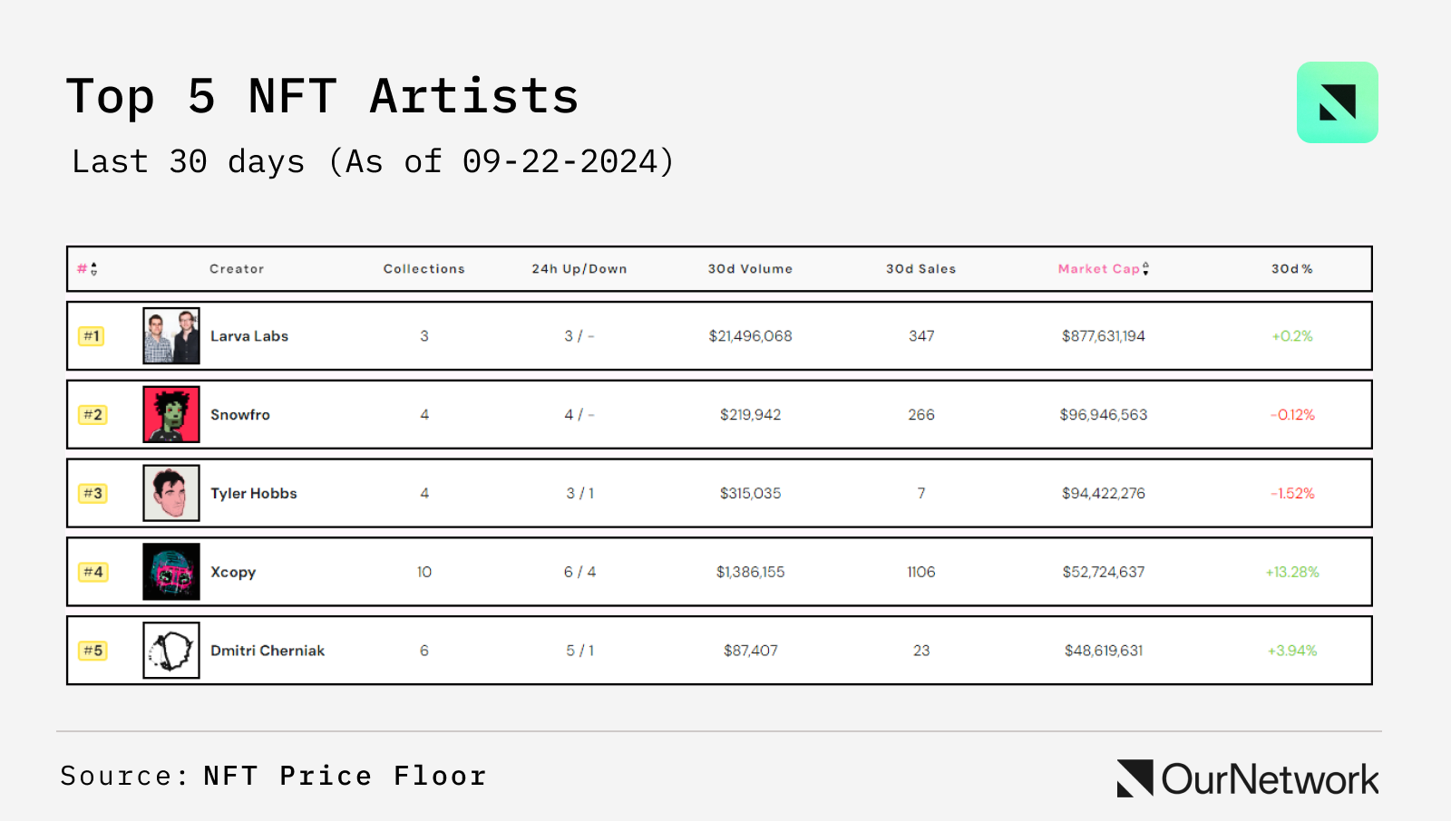Sort by rank number arrows
The image size is (1451, 821).
[x=93, y=269]
